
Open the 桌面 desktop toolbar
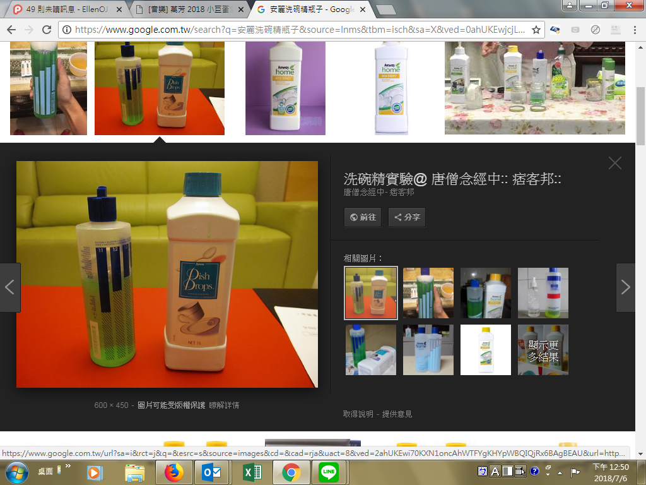tap(45, 471)
